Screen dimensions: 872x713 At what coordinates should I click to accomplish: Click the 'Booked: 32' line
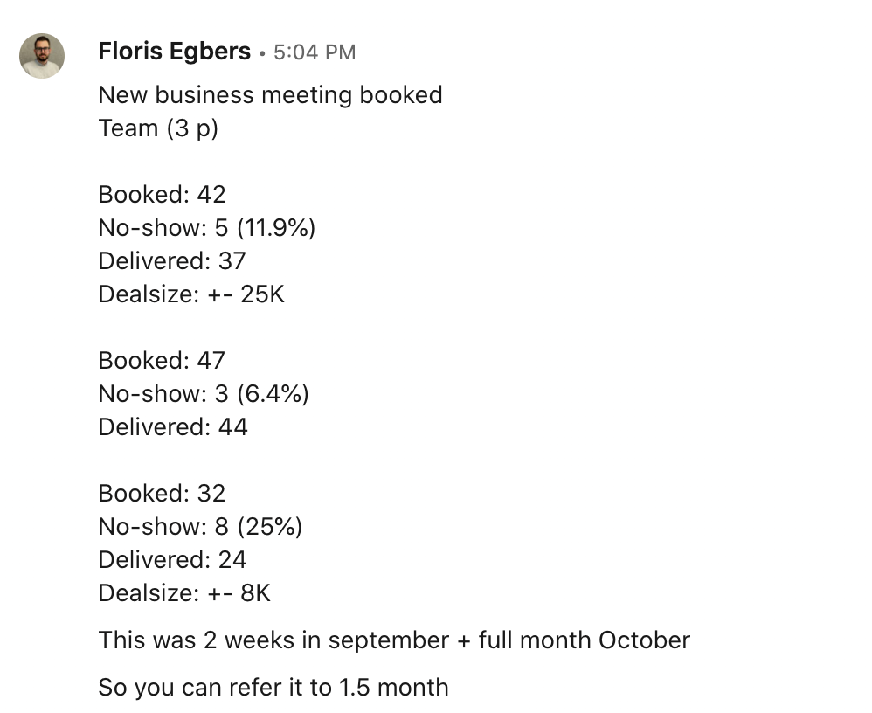(162, 494)
